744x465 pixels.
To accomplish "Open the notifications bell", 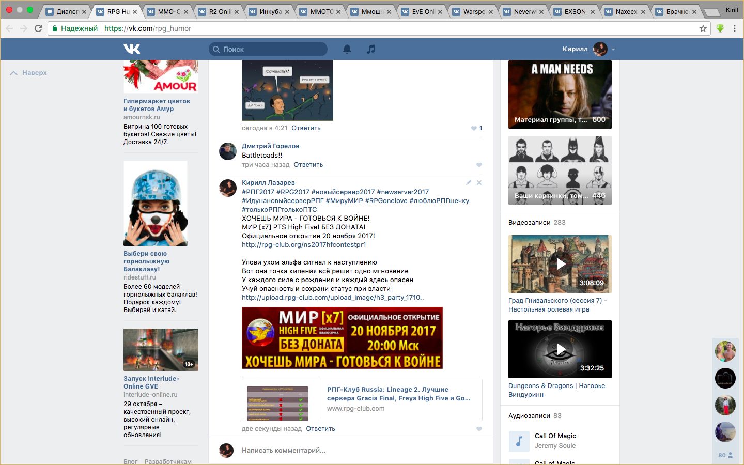I will pos(347,49).
